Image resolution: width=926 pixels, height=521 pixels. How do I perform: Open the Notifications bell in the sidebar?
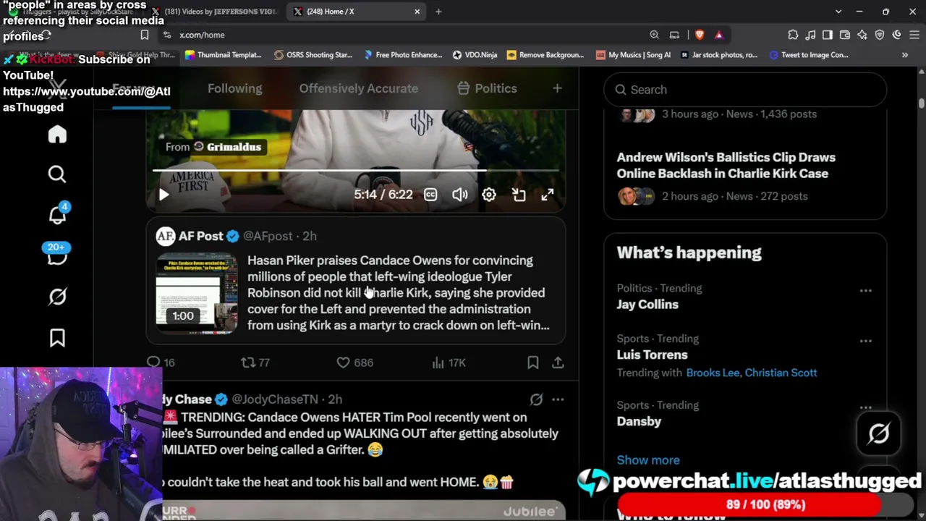(x=57, y=215)
